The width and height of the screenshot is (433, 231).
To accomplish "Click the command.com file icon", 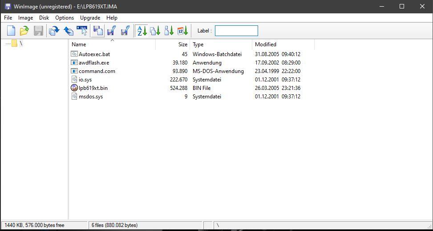I will (x=74, y=71).
